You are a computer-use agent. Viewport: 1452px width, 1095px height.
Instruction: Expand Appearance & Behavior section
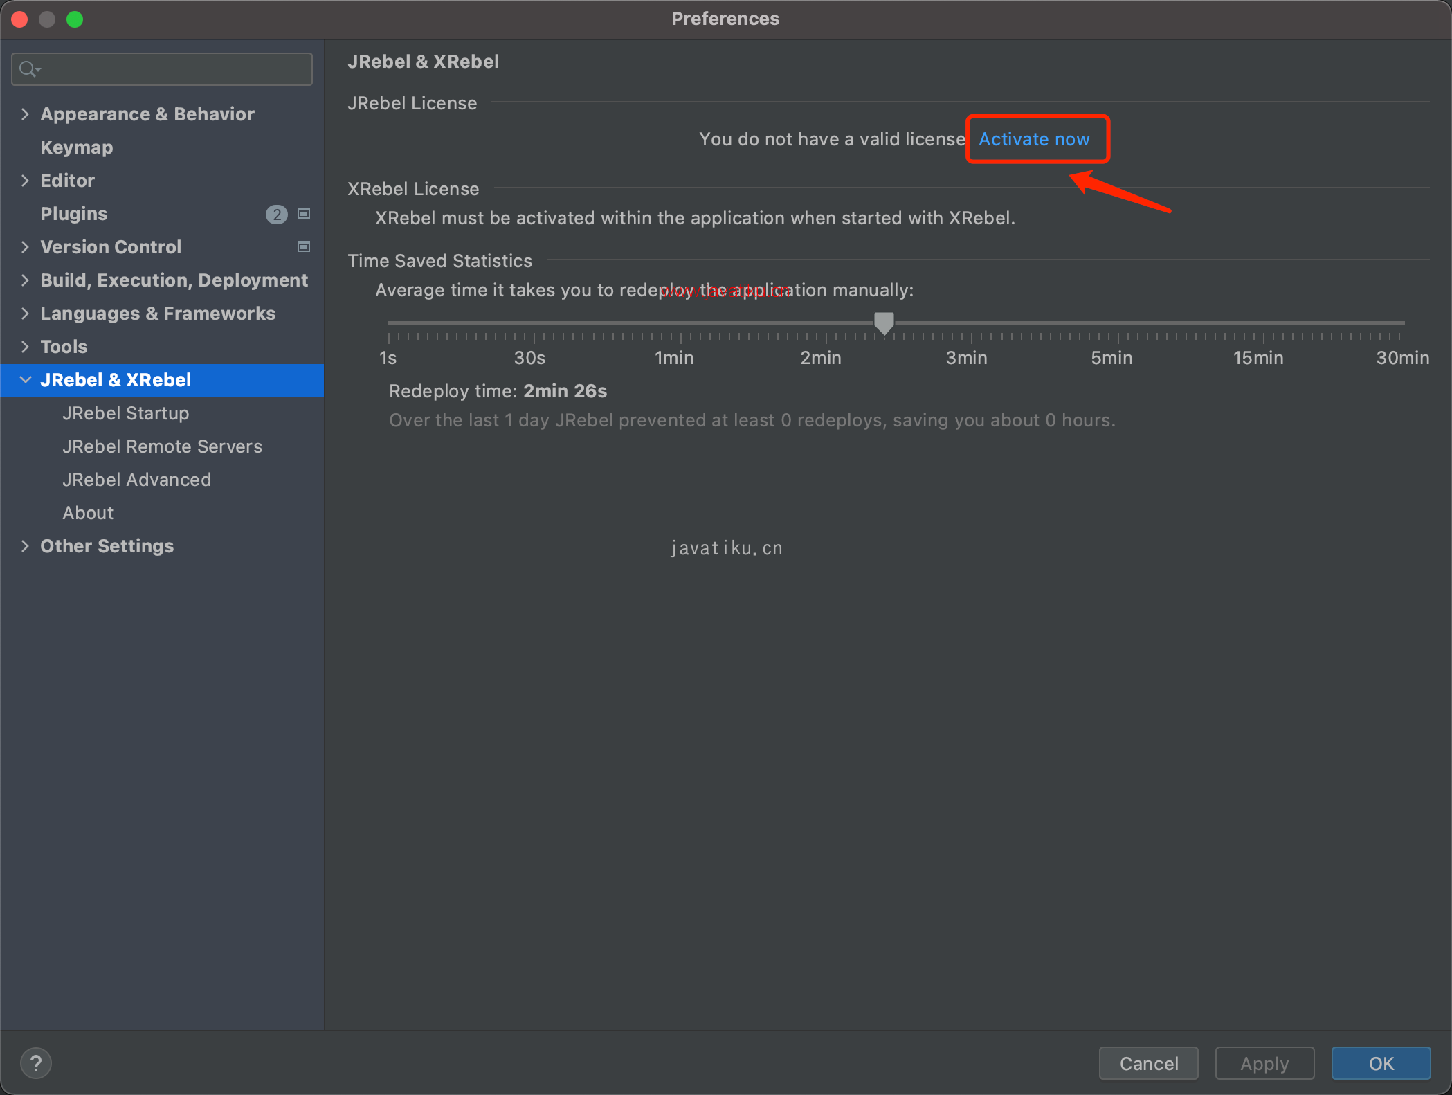[26, 114]
